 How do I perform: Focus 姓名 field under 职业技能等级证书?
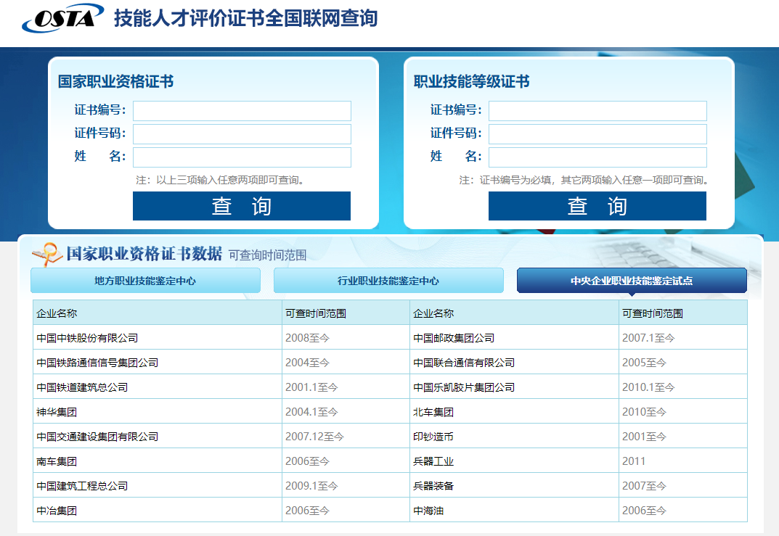click(597, 157)
